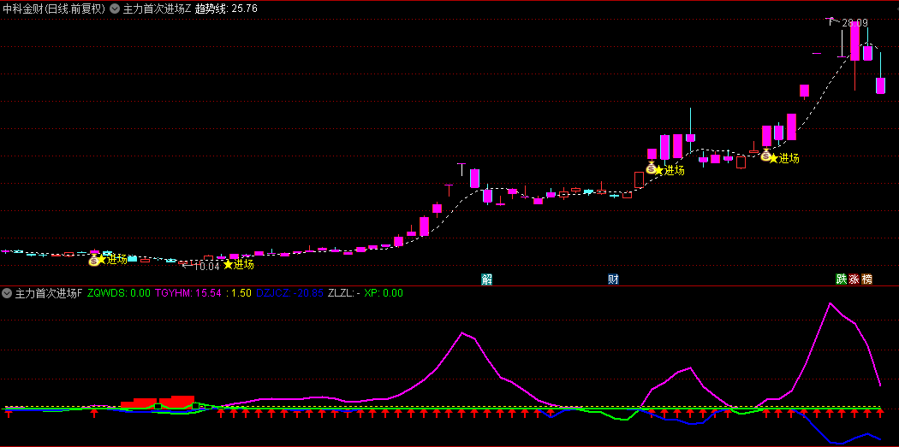Click the money bag icon near 10.04 low

pyautogui.click(x=94, y=259)
